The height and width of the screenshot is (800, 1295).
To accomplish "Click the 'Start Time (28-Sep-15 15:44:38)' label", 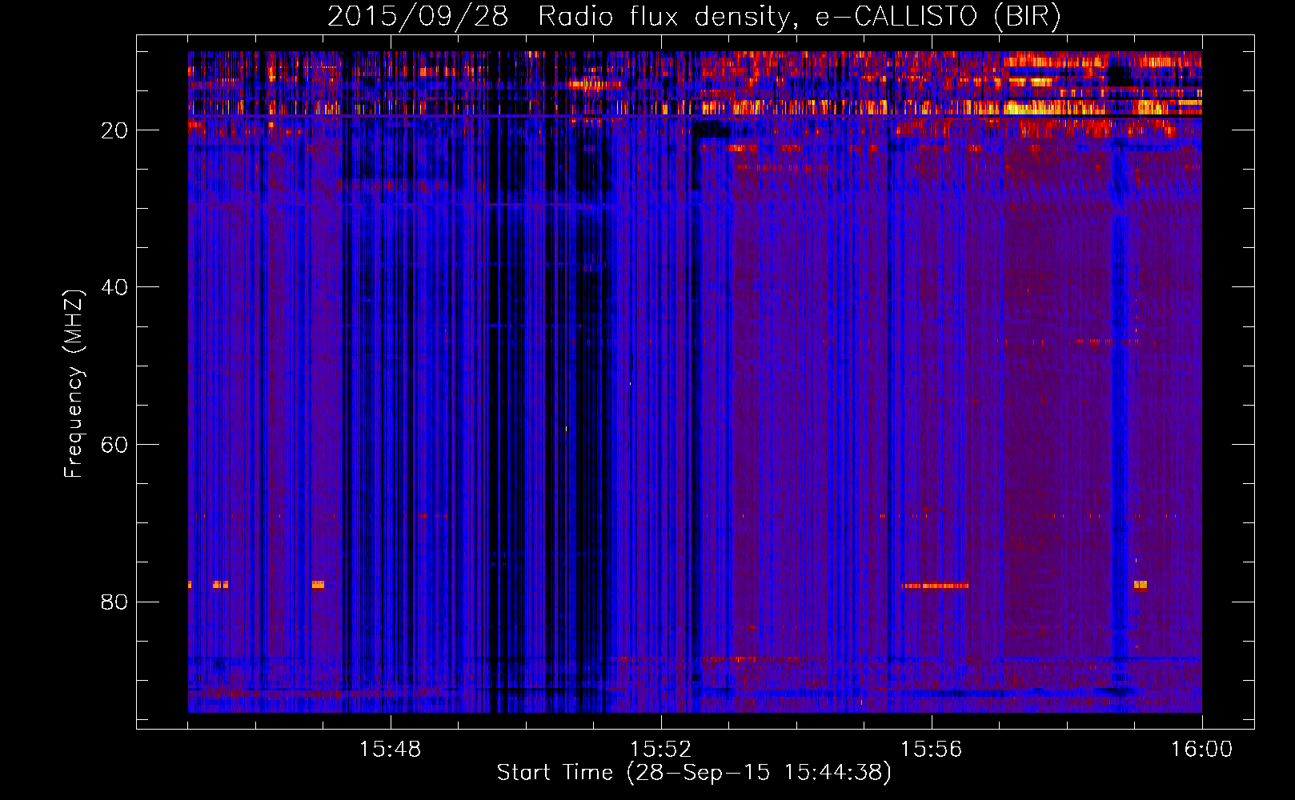I will pyautogui.click(x=694, y=773).
